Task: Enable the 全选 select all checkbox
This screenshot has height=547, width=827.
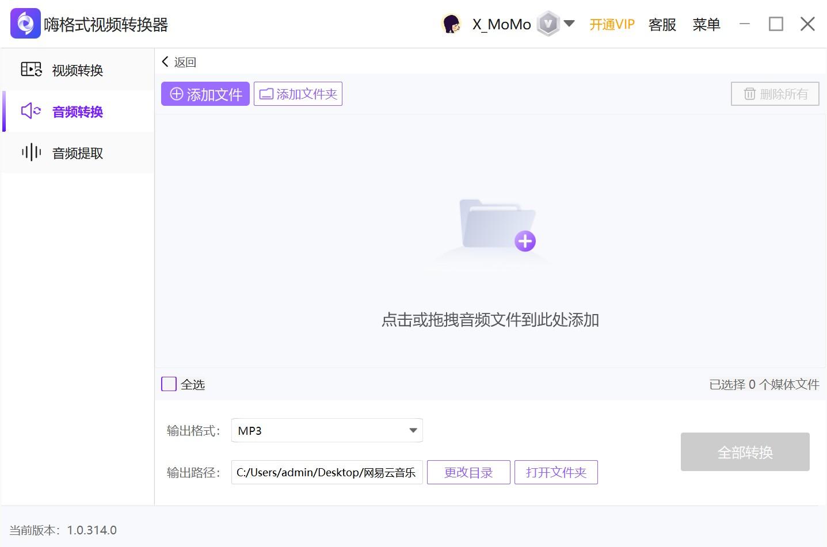Action: (169, 384)
